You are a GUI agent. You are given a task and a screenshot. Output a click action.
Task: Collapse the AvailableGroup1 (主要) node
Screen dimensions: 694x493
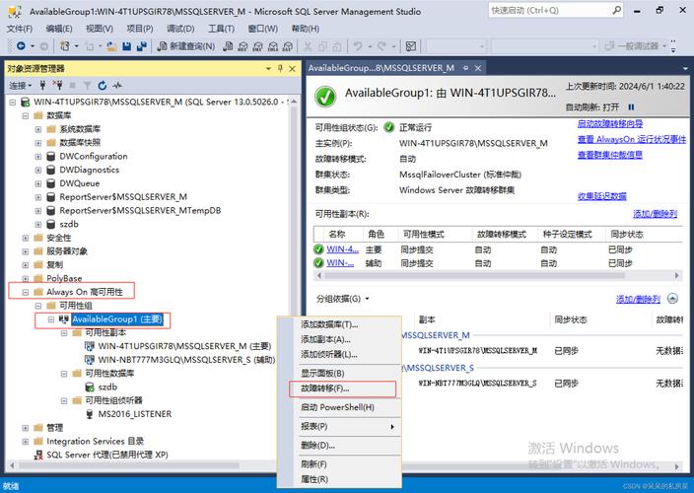tap(51, 319)
